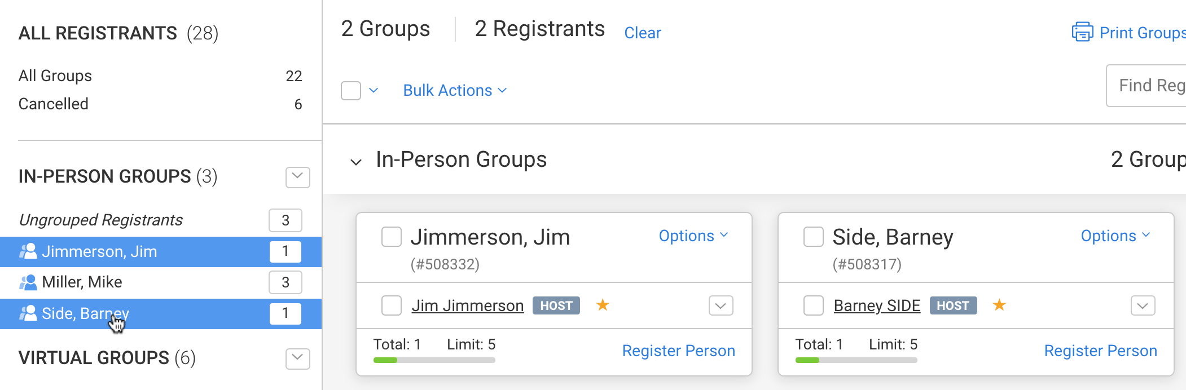The width and height of the screenshot is (1186, 390).
Task: Click the group icon beside Jimmerson, Jim
Action: pyautogui.click(x=28, y=251)
